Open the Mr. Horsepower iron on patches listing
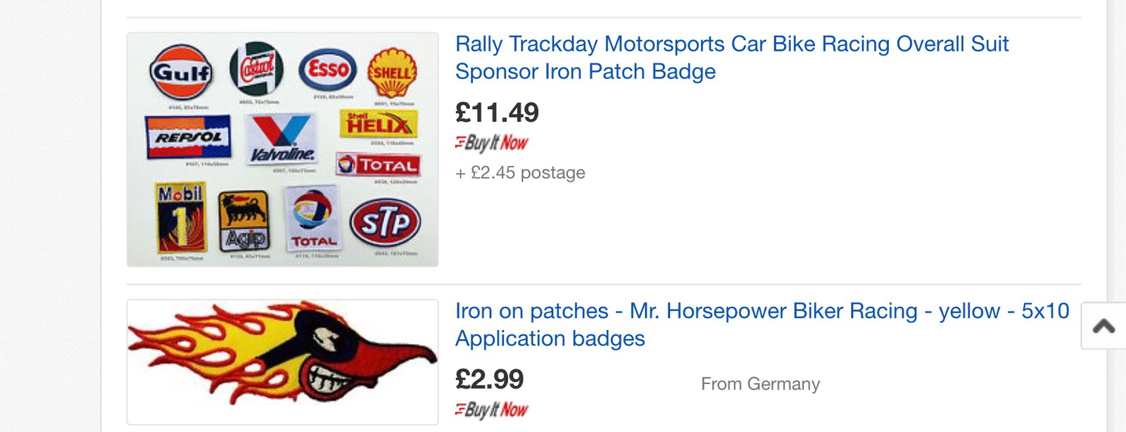Screen dimensions: 1126x432 pos(762,324)
